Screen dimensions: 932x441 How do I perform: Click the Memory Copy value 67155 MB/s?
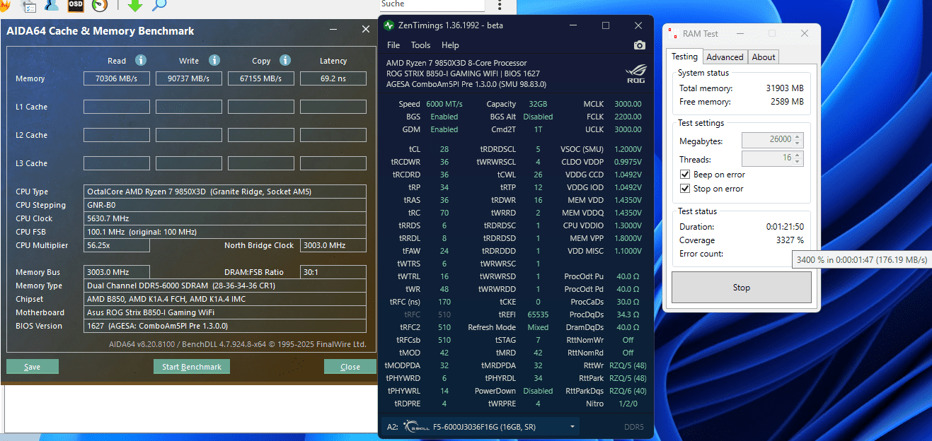[261, 78]
